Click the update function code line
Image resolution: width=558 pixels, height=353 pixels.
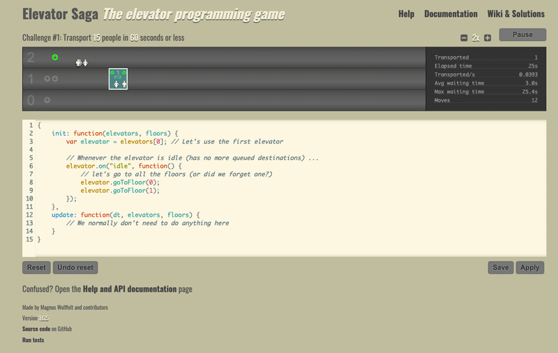pyautogui.click(x=126, y=215)
